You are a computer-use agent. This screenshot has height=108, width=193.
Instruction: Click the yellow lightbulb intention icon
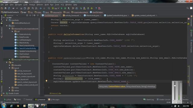pos(46,81)
